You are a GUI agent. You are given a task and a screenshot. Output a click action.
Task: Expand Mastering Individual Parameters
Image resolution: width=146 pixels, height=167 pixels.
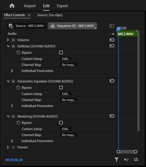12,141
